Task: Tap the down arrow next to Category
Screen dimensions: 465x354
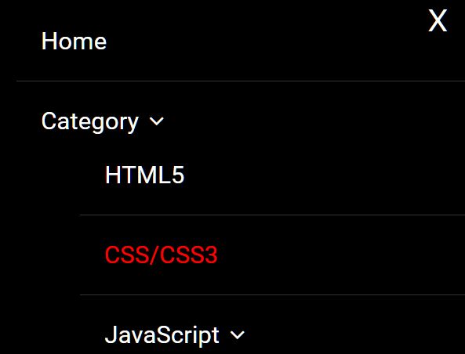Action: click(156, 121)
